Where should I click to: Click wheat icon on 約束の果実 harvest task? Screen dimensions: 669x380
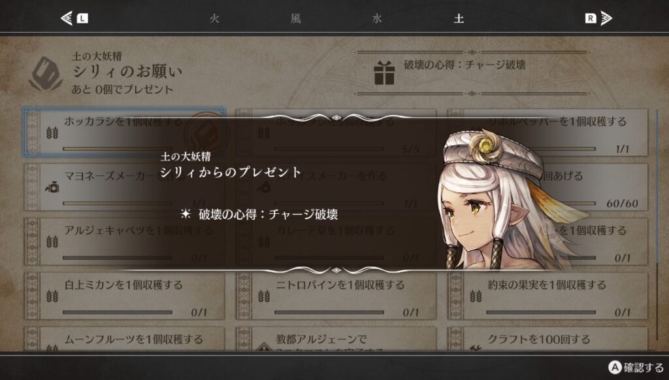pos(476,296)
